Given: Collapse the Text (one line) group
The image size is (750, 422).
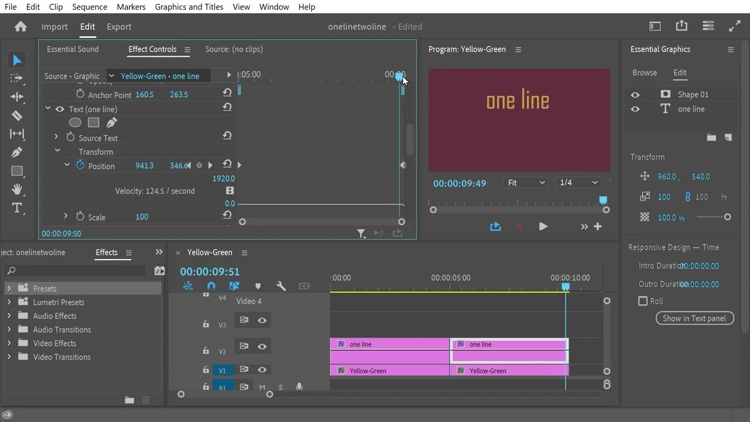Looking at the screenshot, I should (x=48, y=109).
